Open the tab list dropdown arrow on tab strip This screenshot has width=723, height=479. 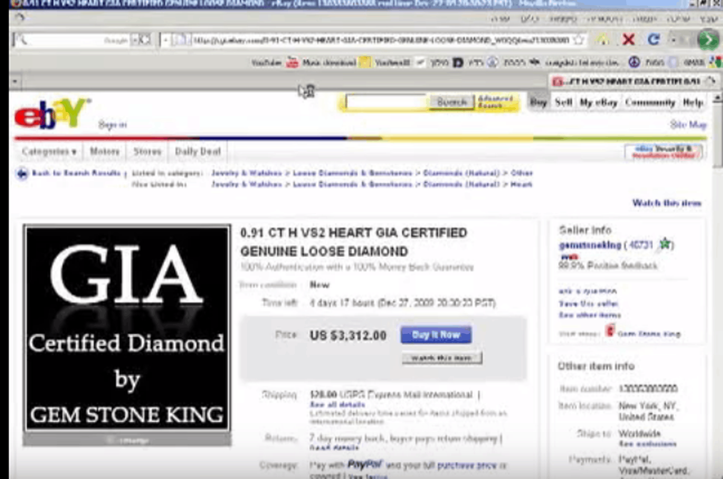tap(15, 82)
